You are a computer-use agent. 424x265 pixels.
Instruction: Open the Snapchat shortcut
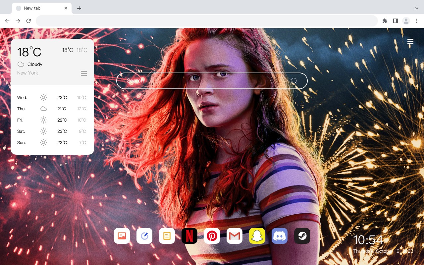(257, 236)
